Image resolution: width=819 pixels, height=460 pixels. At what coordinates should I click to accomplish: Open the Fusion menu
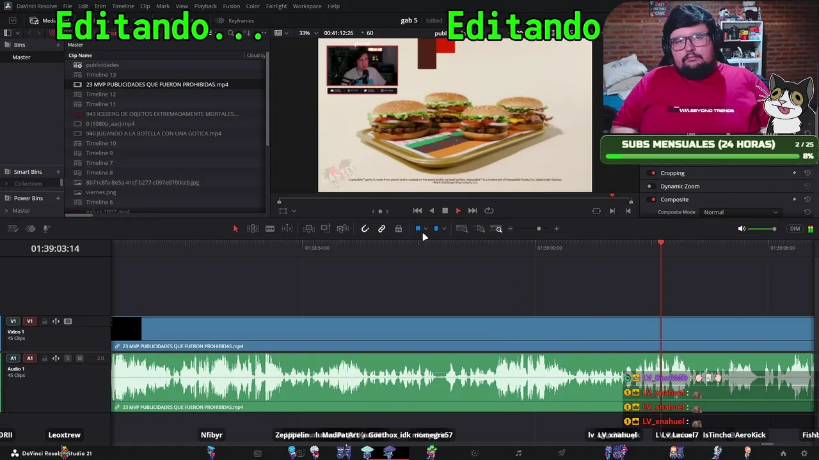(232, 6)
